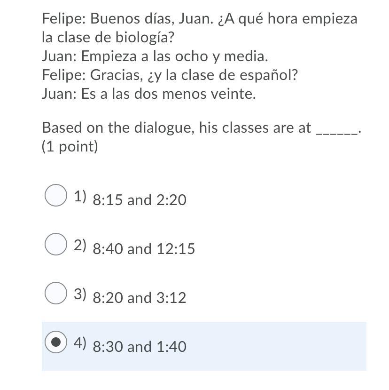Viewport: 389px width, 390px height.
Task: Click the "(1 point)" text
Action: point(70,147)
